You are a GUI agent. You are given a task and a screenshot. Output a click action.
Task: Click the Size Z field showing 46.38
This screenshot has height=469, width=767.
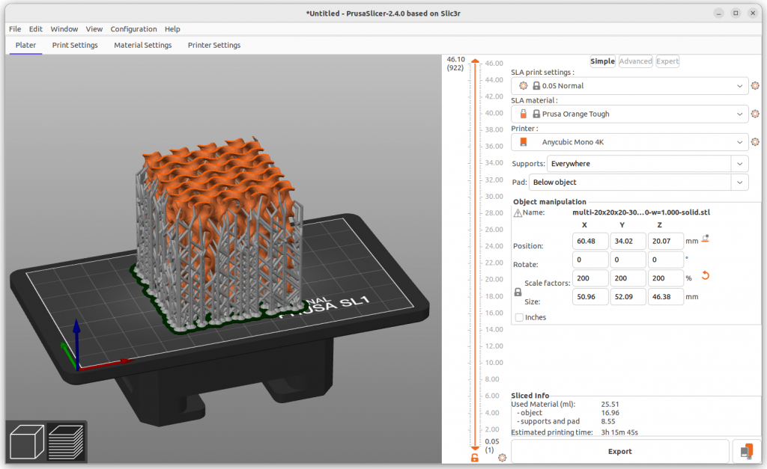point(666,296)
